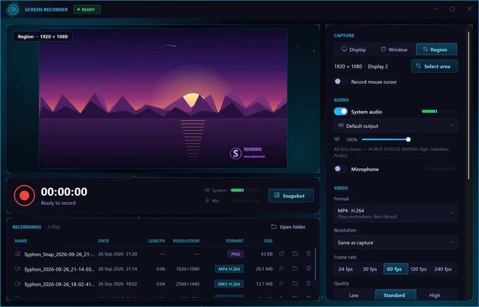Viewport: 479px width, 307px height.
Task: Sort recordings by the SIZE column
Action: pos(268,241)
